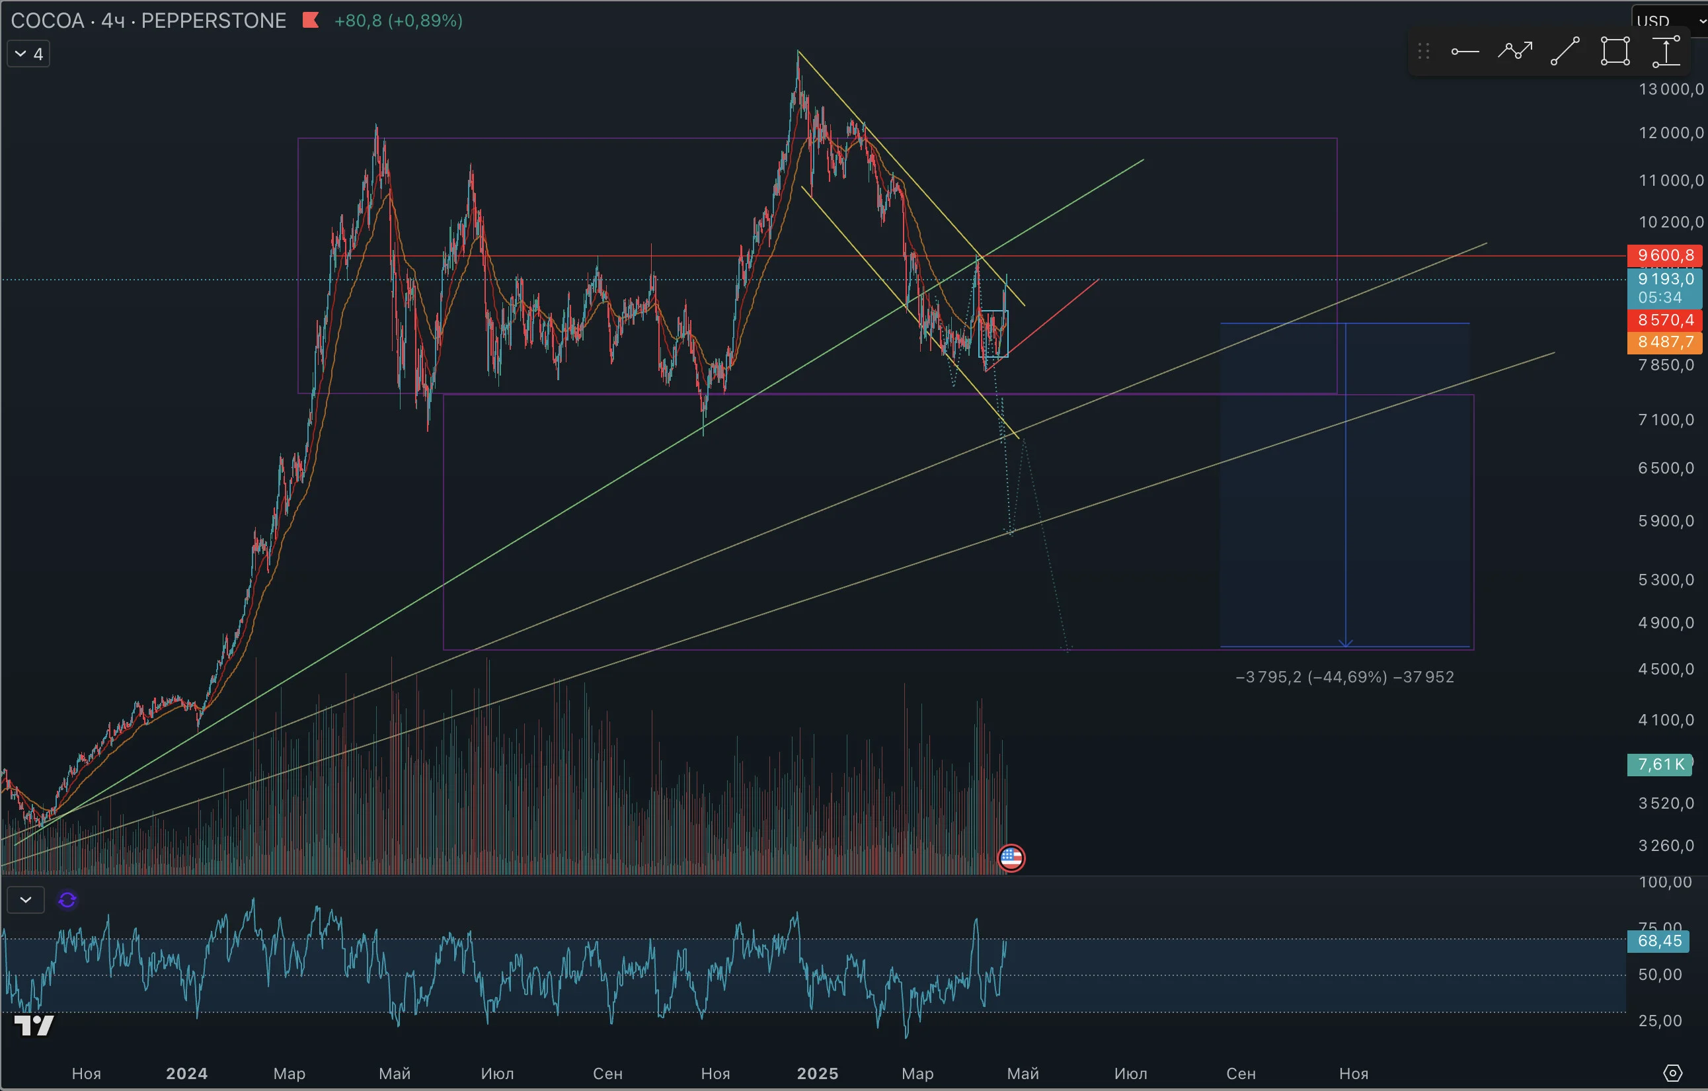Image resolution: width=1708 pixels, height=1091 pixels.
Task: Open the USD currency dropdown
Action: 1671,20
